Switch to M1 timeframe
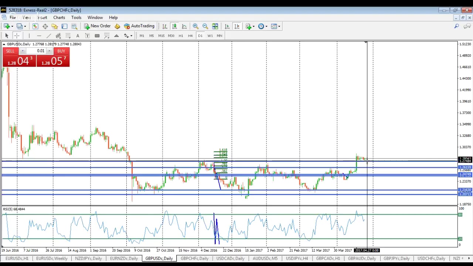 pyautogui.click(x=142, y=36)
